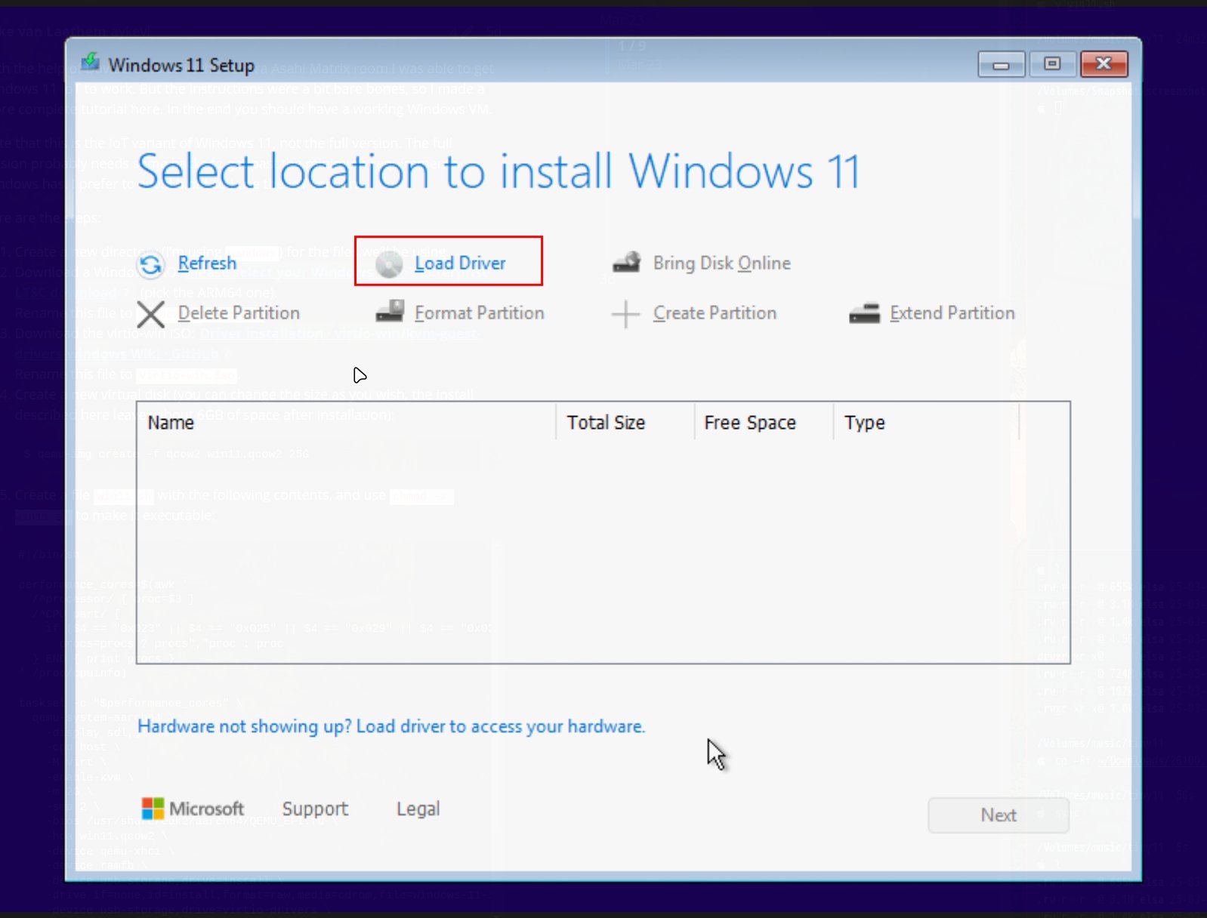Open 'Hardware not showing up?' driver link

point(391,726)
